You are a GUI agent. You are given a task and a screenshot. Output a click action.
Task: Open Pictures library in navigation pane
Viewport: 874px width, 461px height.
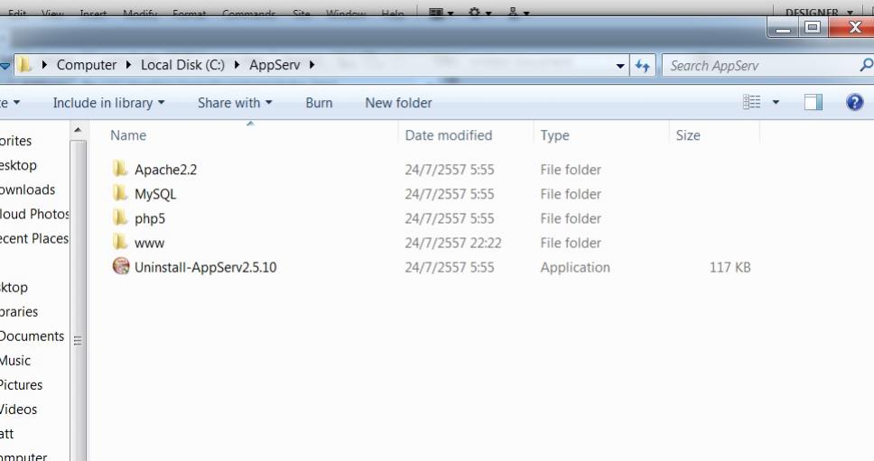(x=21, y=384)
